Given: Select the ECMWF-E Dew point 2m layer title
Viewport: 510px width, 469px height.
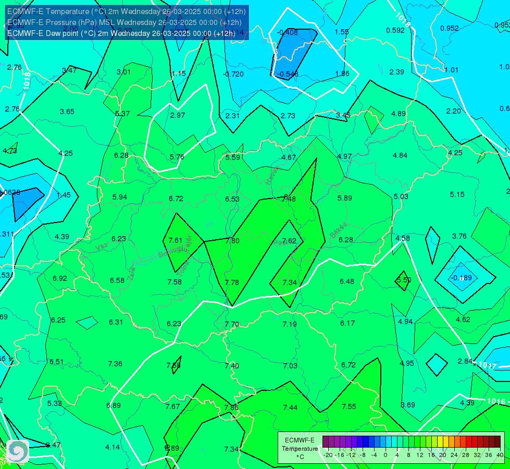Looking at the screenshot, I should click(x=121, y=33).
